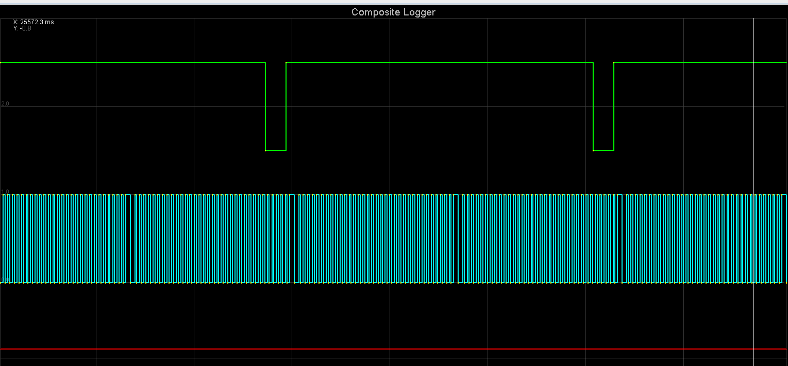Viewport: 788px width, 366px height.
Task: Click the low segment of second green pulse
Action: click(x=603, y=150)
